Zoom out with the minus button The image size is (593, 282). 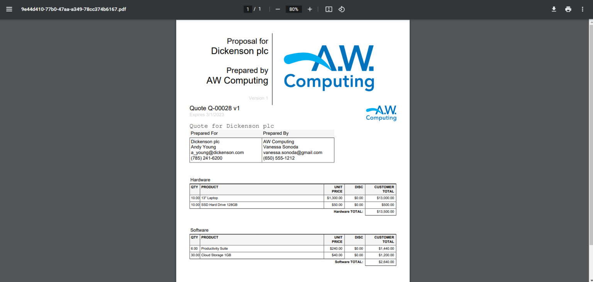(278, 9)
